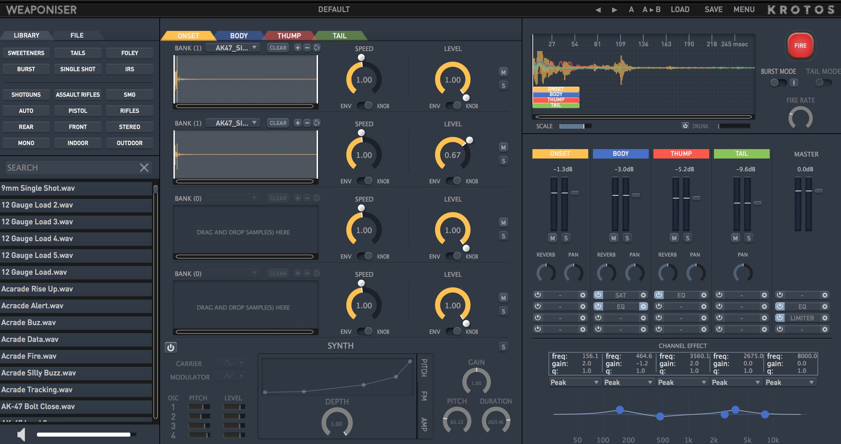
Task: Open fourth Peak filter type dropdown
Action: coord(736,382)
